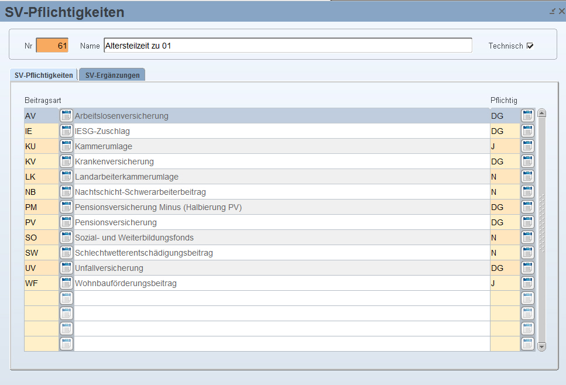Click the Schlechtwetterentschädigungsbeitrag description

tap(144, 253)
